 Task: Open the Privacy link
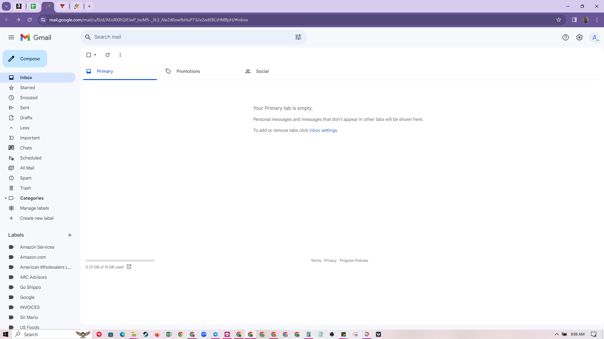[330, 261]
